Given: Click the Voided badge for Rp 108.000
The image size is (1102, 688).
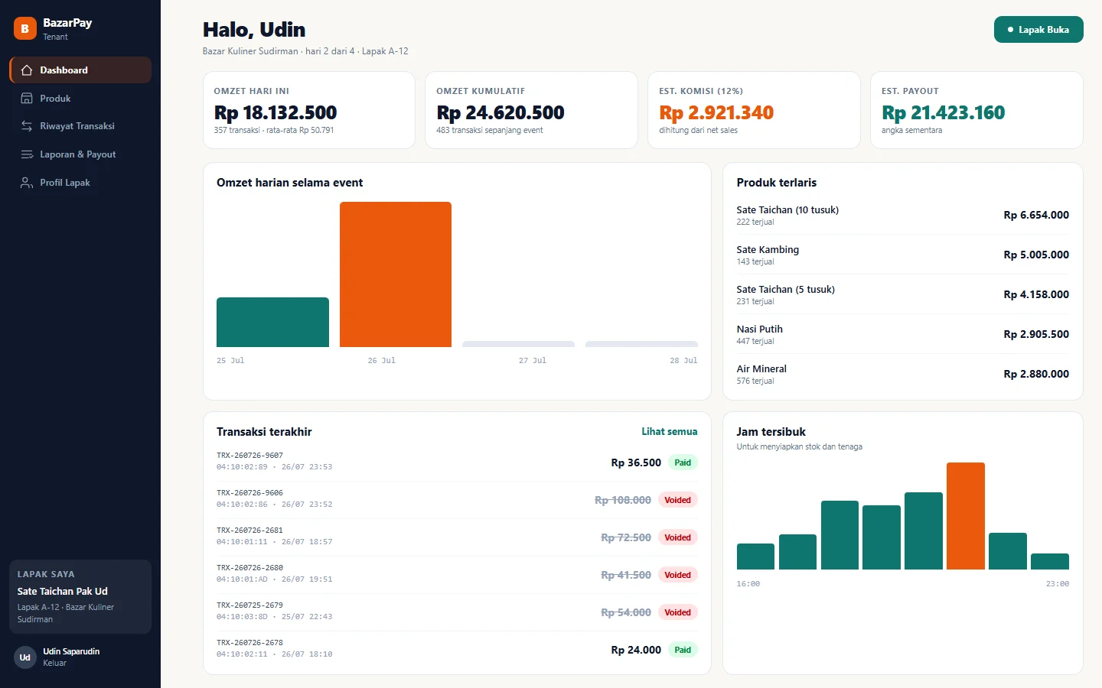Looking at the screenshot, I should tap(677, 500).
